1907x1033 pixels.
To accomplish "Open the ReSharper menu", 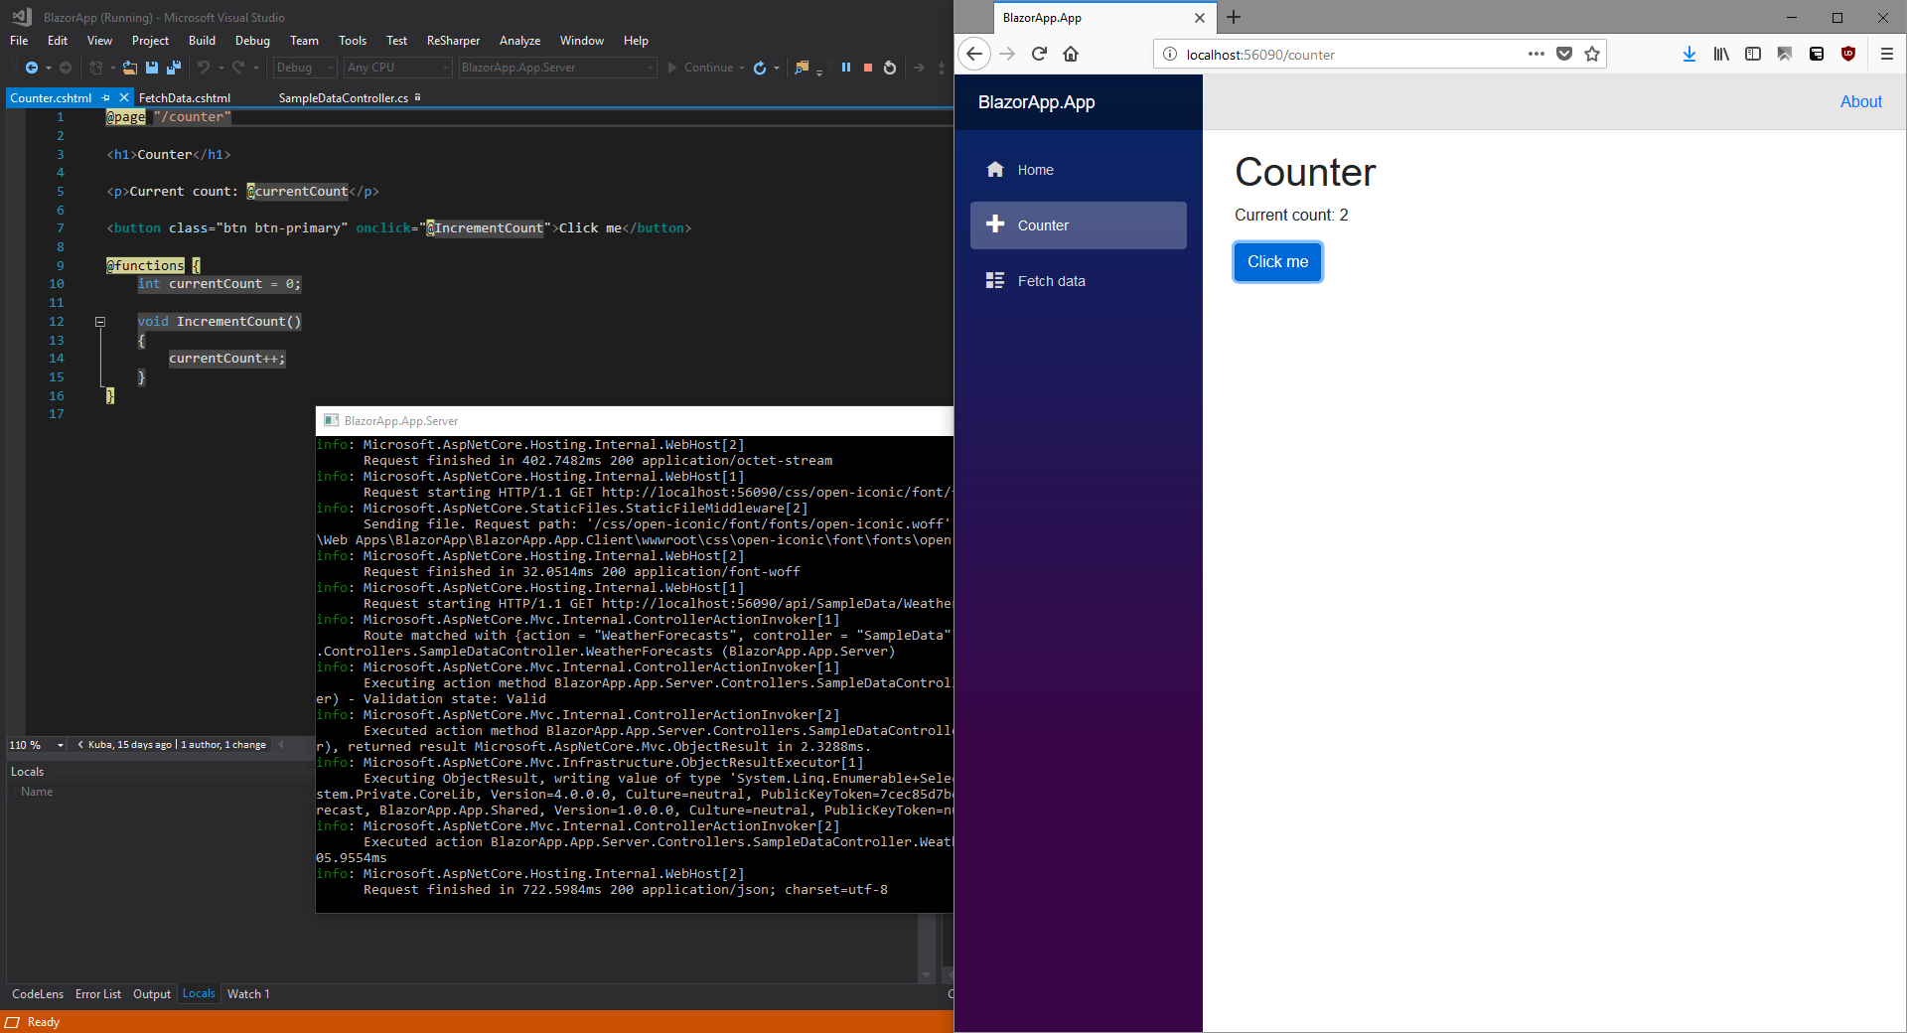I will click(x=453, y=41).
